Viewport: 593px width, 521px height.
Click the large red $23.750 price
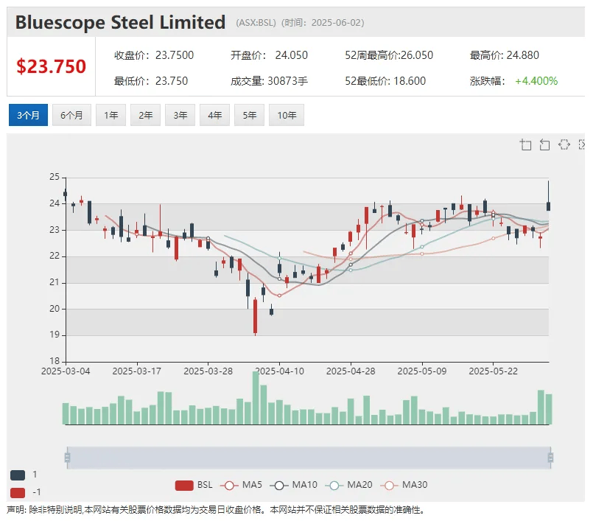(x=51, y=66)
